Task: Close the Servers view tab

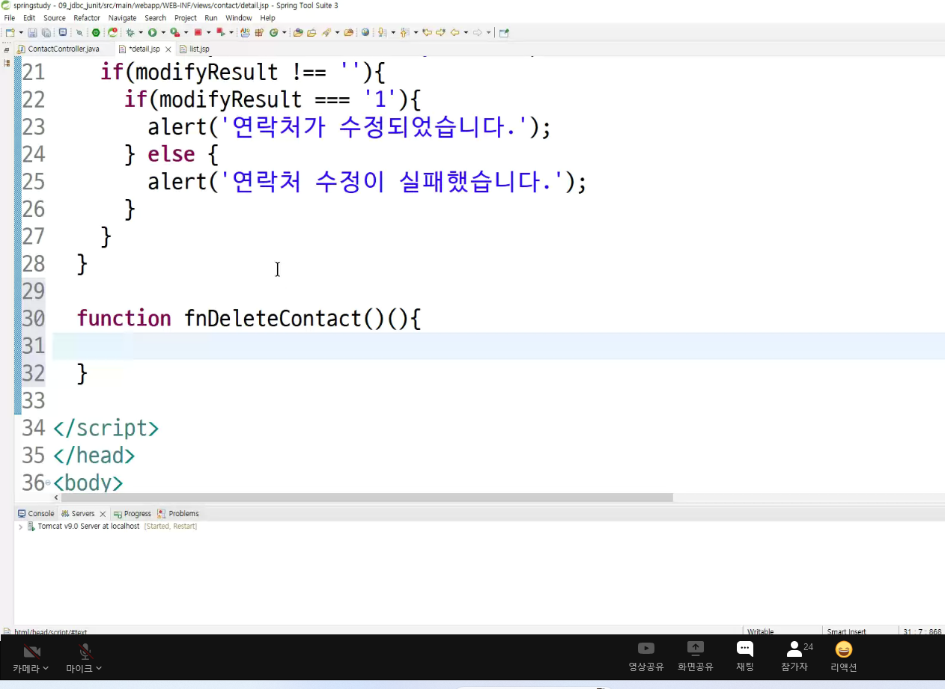Action: point(103,514)
